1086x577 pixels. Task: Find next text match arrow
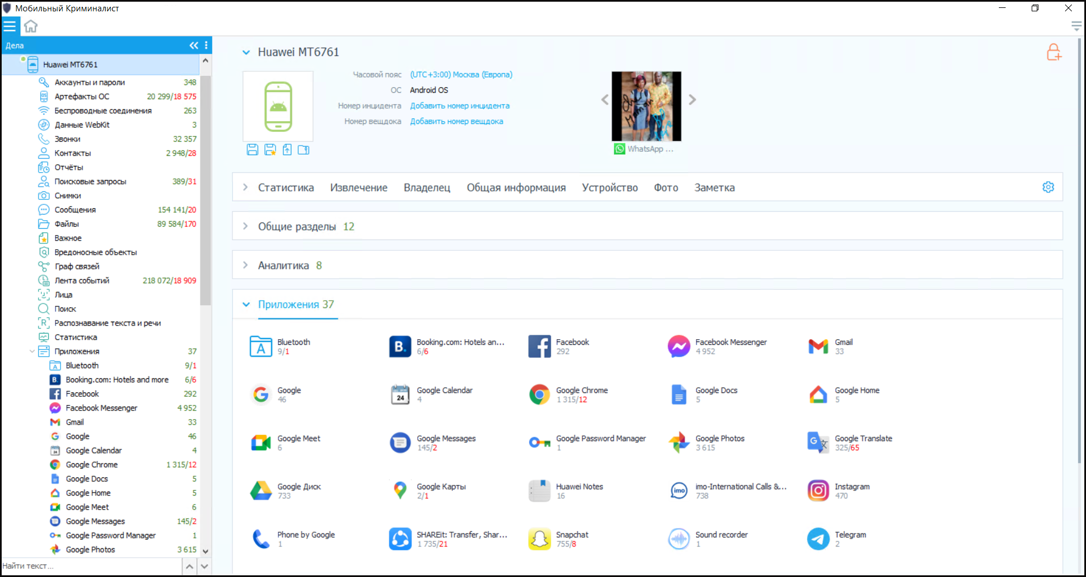click(205, 566)
